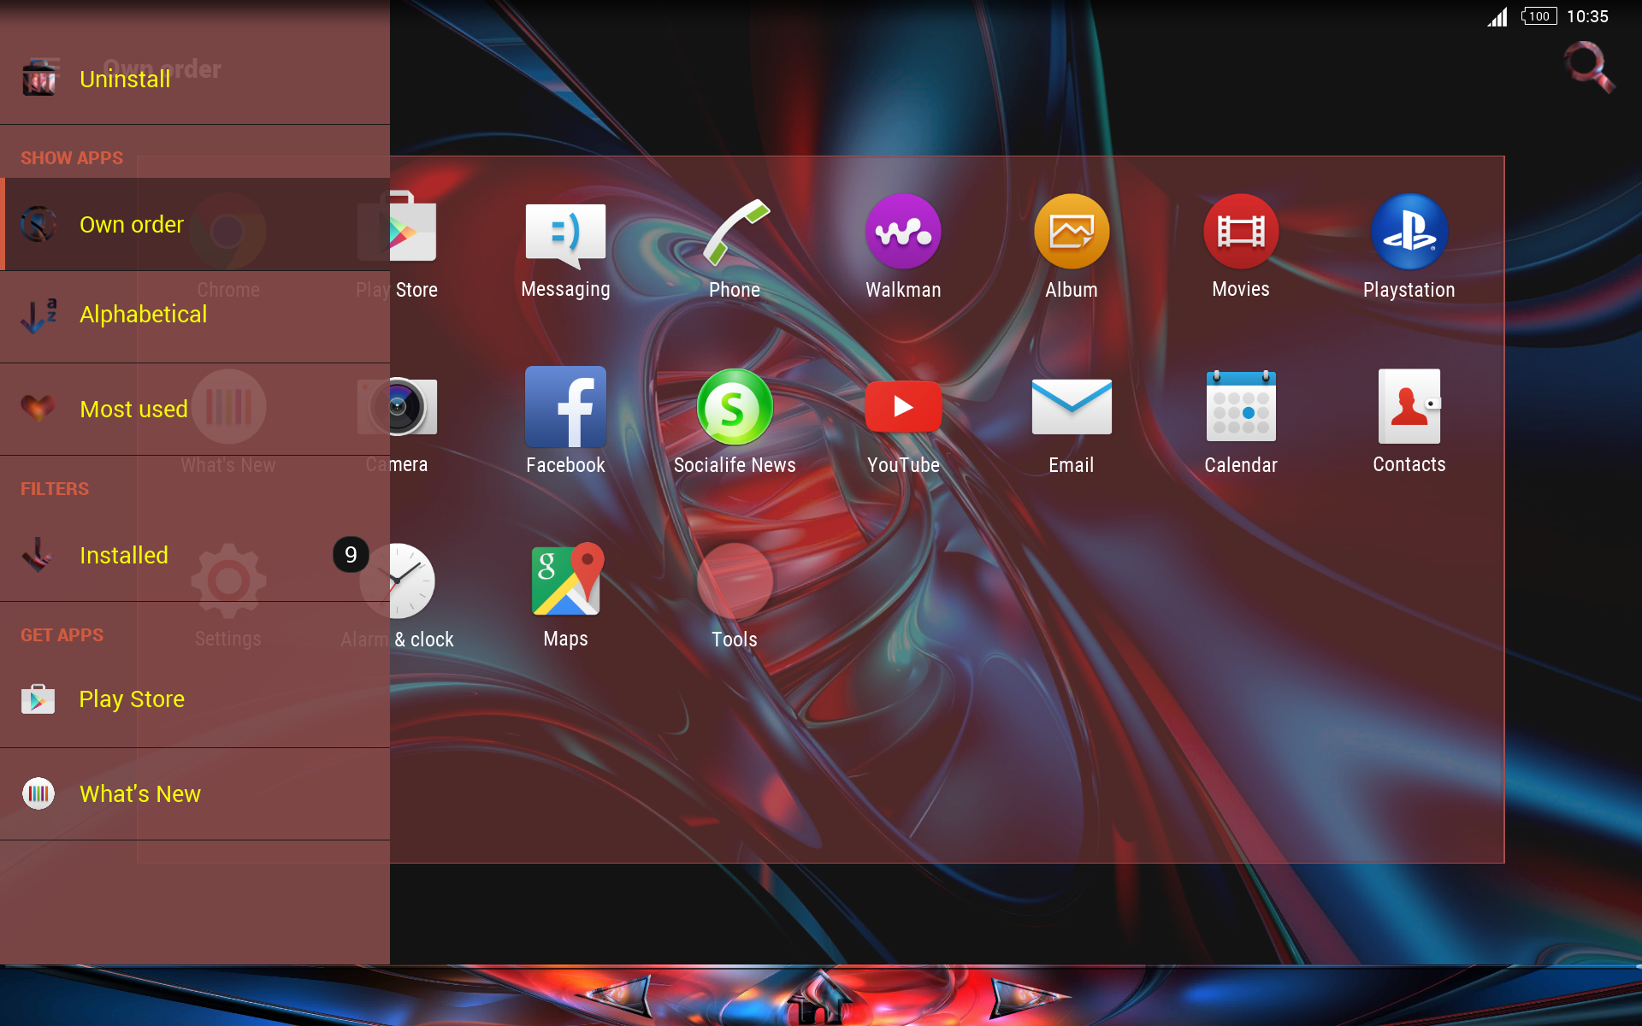Tap the Installed count badge showing 9
Image resolution: width=1642 pixels, height=1026 pixels.
pos(351,555)
